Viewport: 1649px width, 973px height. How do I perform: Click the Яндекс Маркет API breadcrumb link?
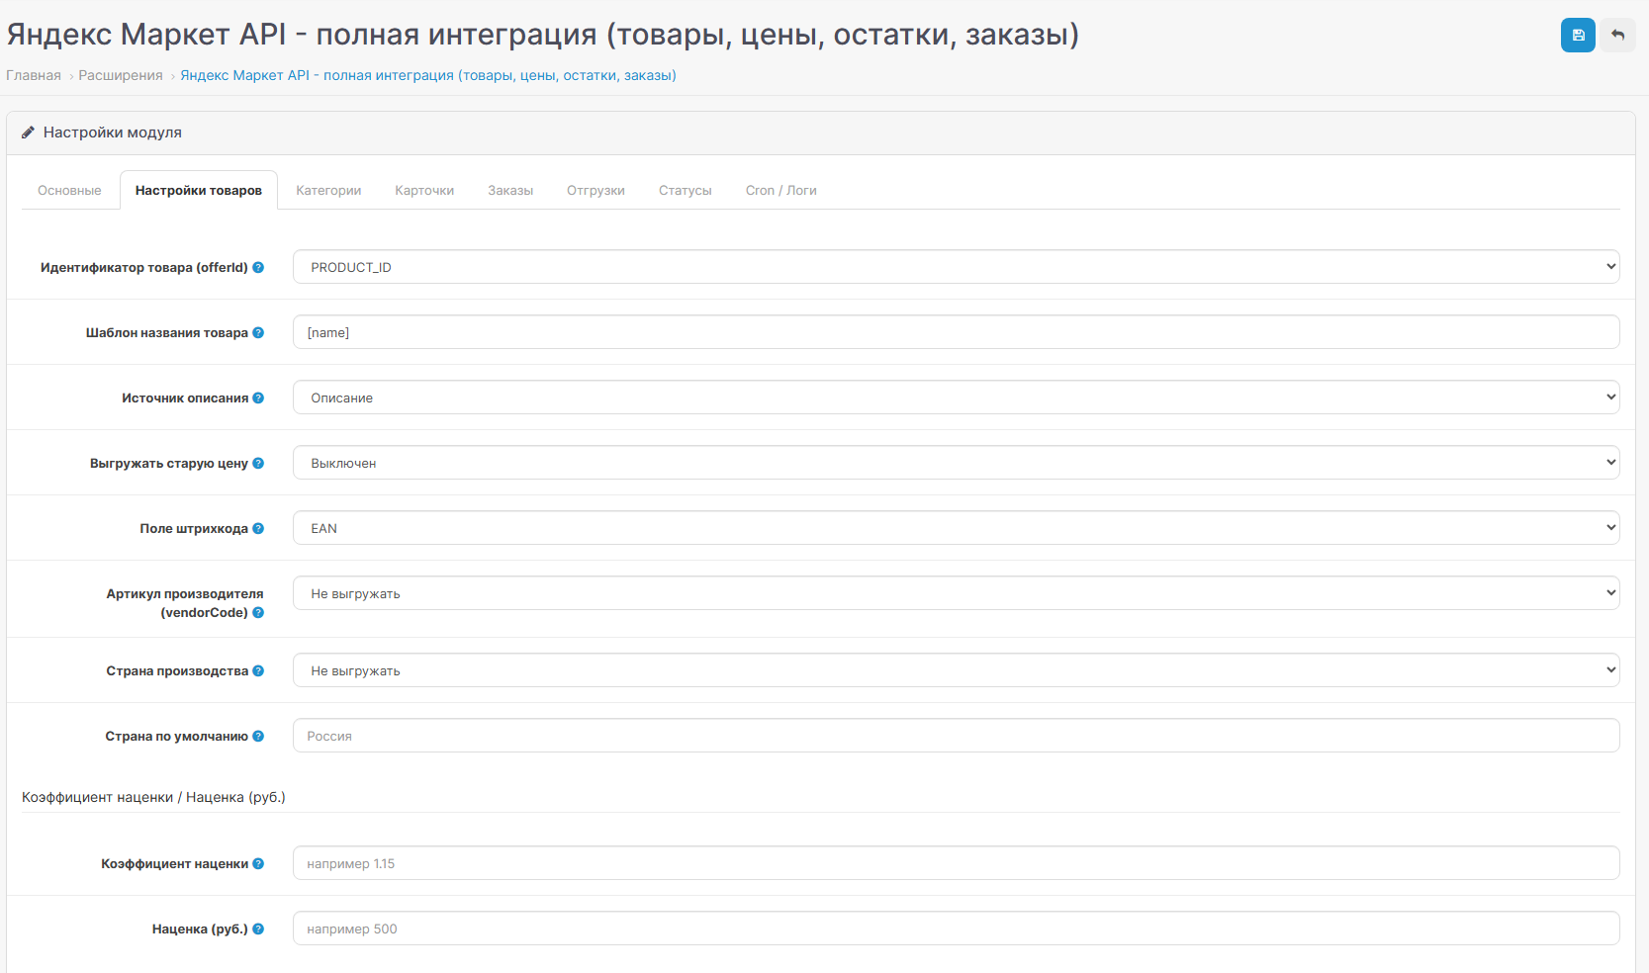(428, 75)
